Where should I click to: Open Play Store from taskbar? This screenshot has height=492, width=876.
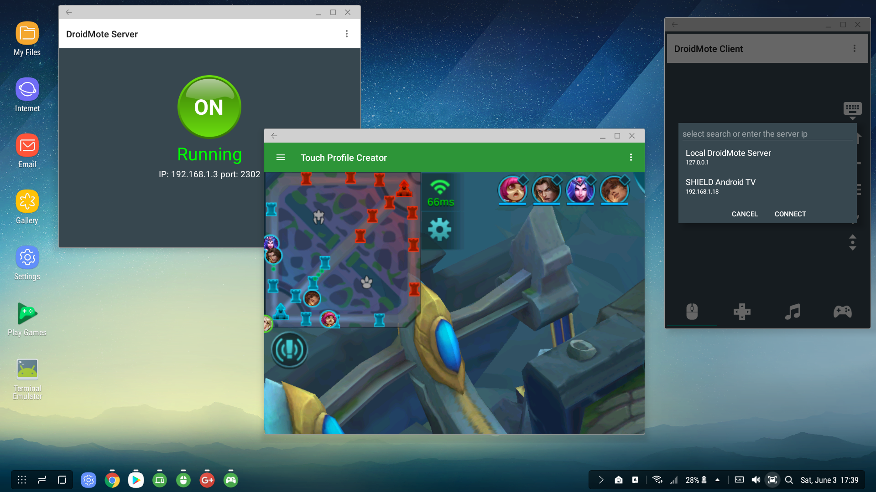pyautogui.click(x=136, y=480)
